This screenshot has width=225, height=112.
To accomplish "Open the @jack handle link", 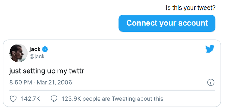I will click(37, 56).
